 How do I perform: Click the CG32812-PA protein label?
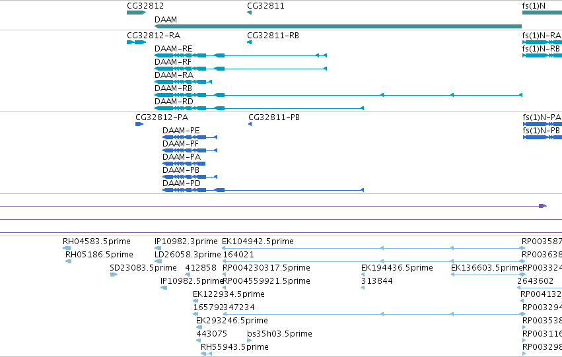pyautogui.click(x=162, y=117)
